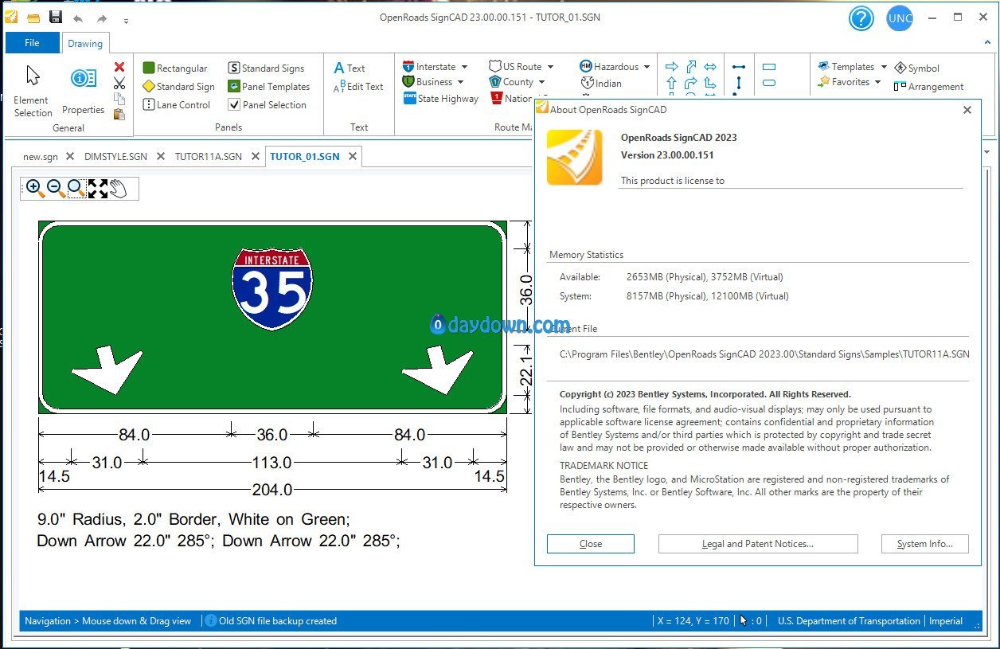1000x649 pixels.
Task: Open the Symbol tool
Action: coord(916,68)
